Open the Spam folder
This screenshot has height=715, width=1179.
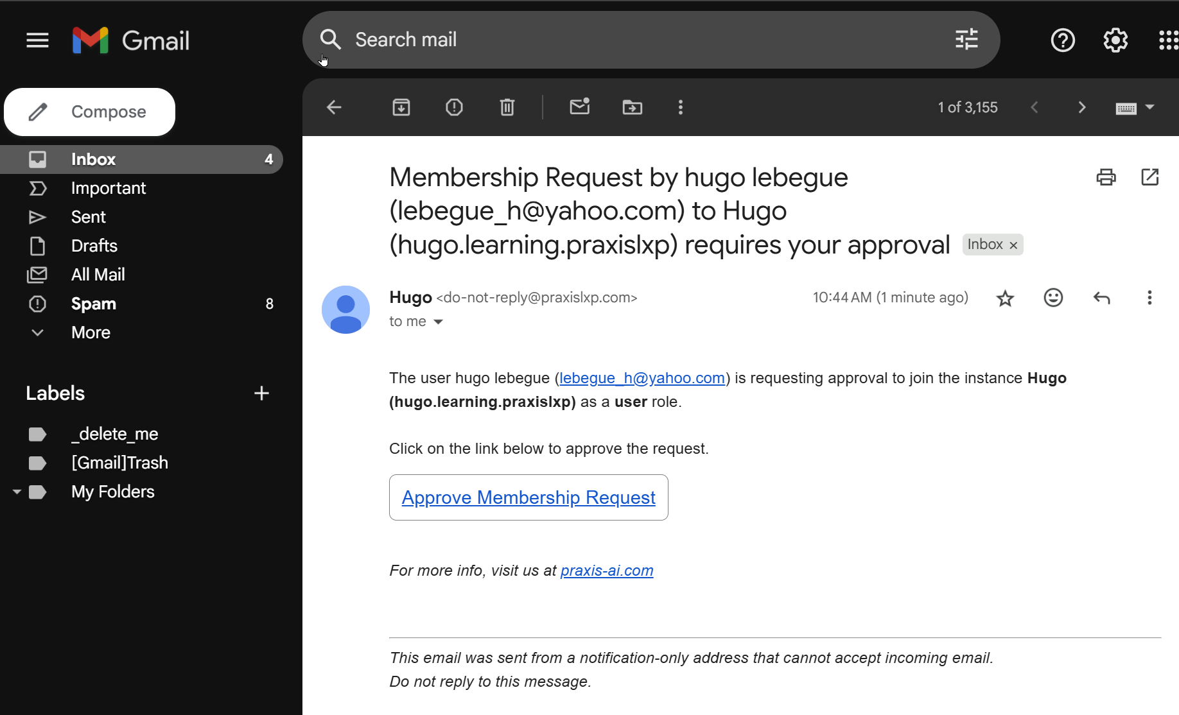[94, 304]
